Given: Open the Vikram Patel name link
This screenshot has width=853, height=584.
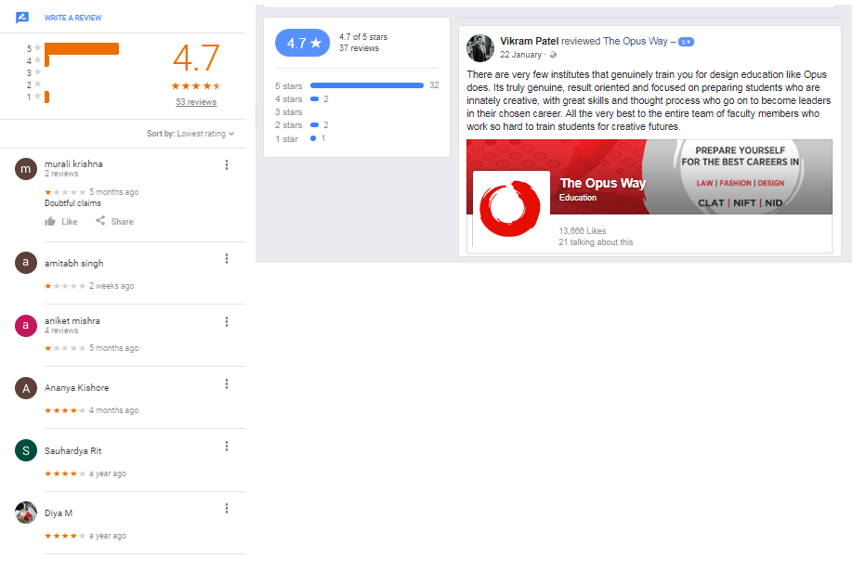Looking at the screenshot, I should point(530,42).
